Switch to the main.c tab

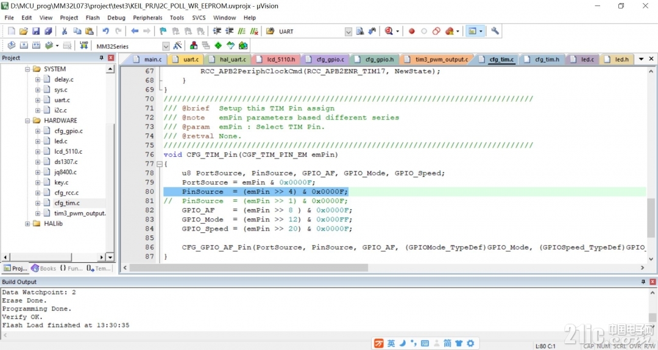(149, 60)
